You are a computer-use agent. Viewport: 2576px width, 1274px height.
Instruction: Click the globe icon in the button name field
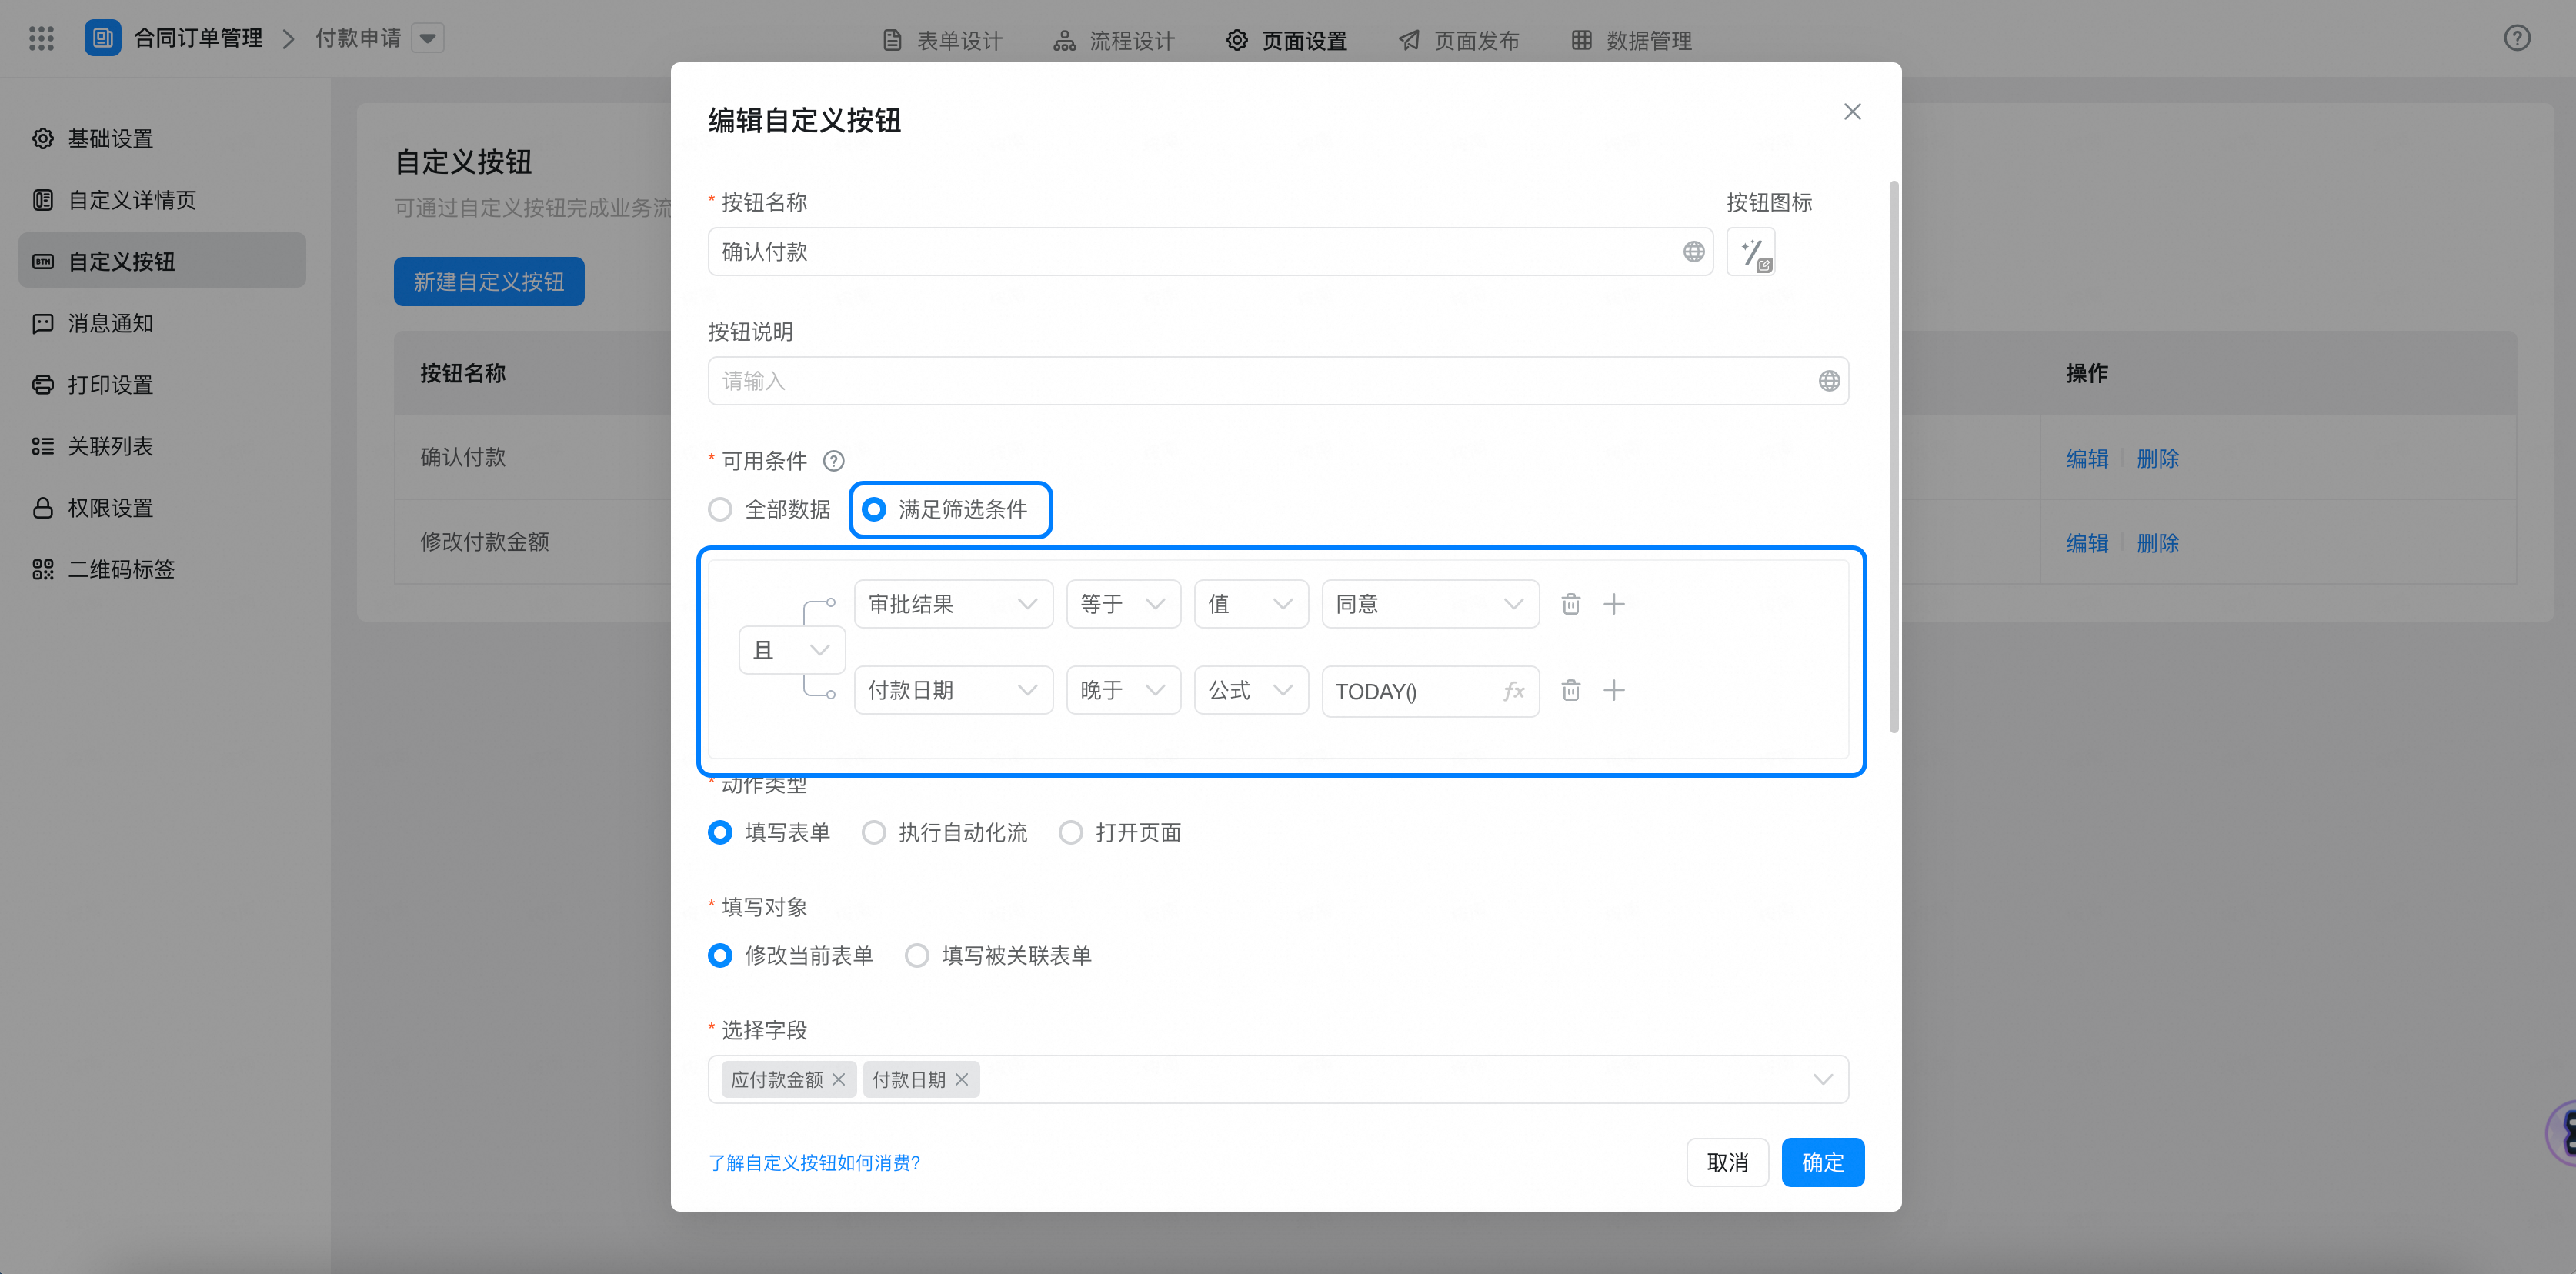1693,252
